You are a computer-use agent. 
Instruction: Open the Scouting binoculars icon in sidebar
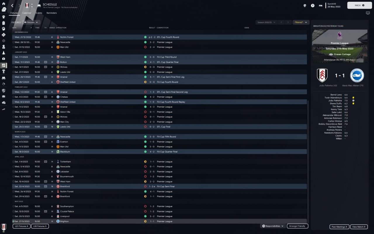[x=4, y=78]
